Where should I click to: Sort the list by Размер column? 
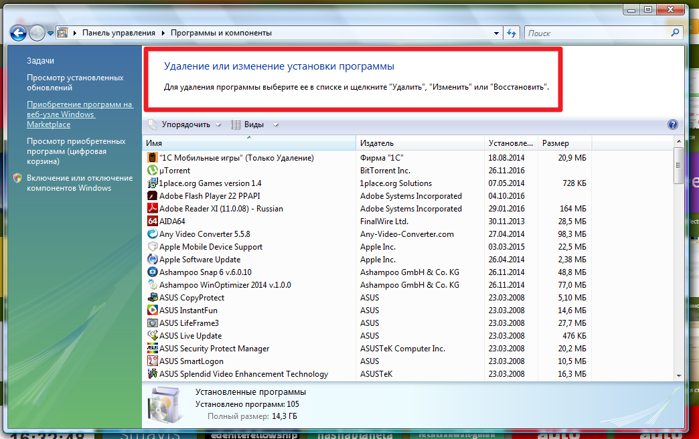(x=565, y=143)
